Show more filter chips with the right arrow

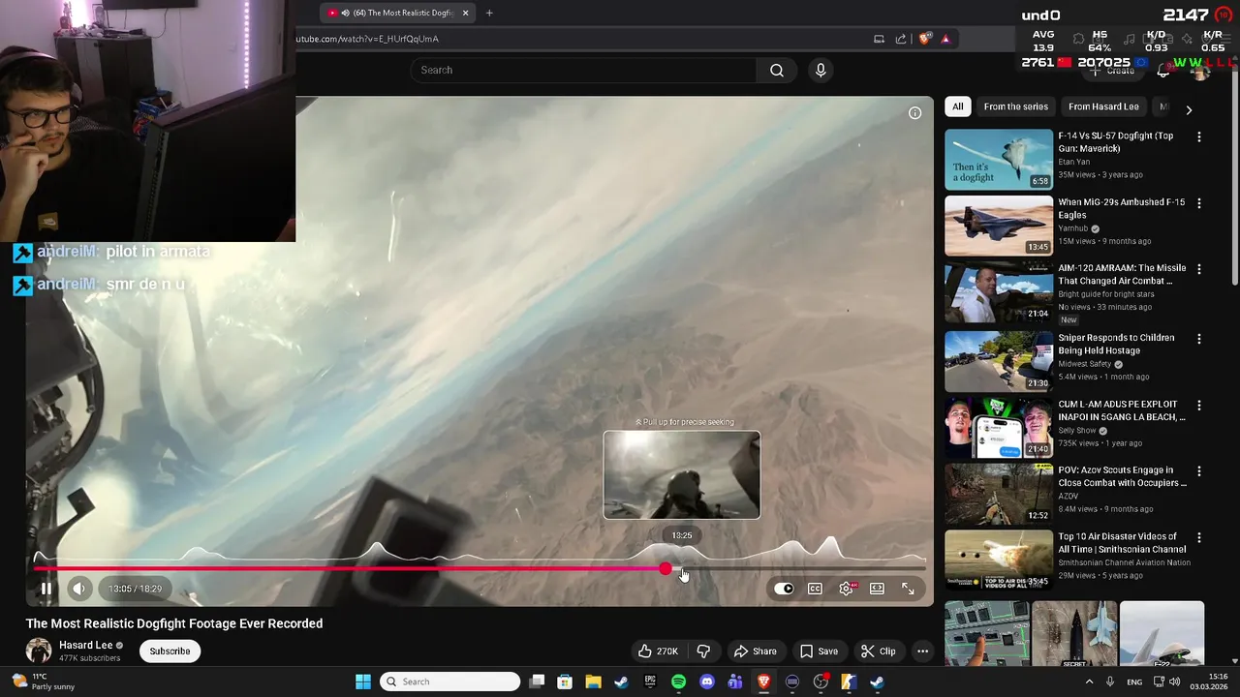click(x=1189, y=109)
